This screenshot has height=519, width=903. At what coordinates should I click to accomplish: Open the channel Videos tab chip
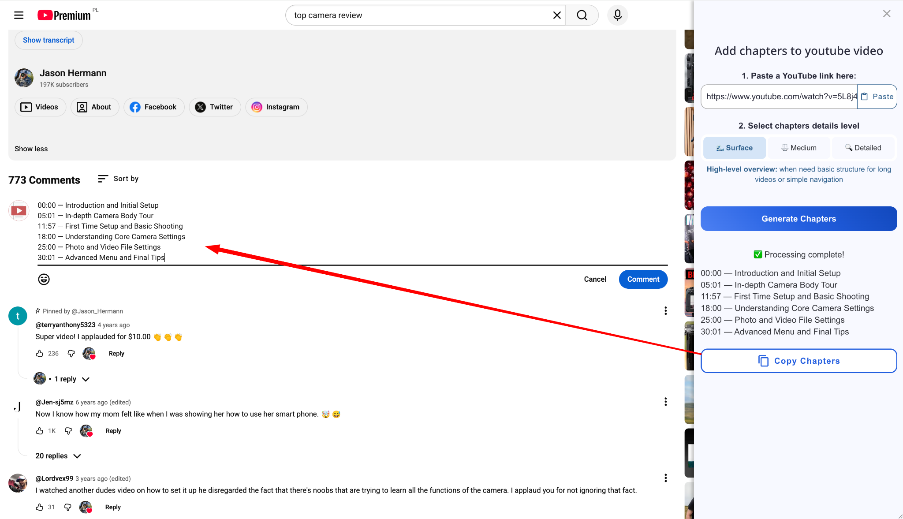pos(40,107)
